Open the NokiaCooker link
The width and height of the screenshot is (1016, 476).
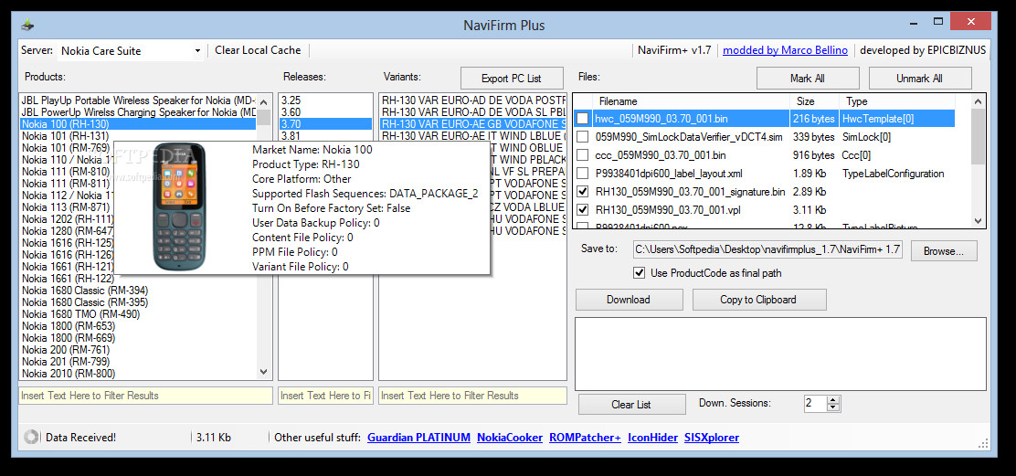pyautogui.click(x=510, y=437)
